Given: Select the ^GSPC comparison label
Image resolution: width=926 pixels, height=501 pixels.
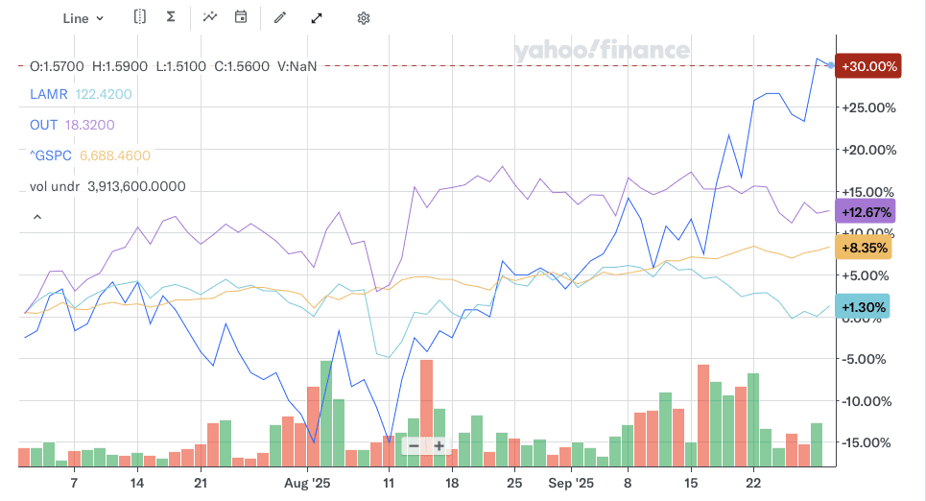Looking at the screenshot, I should [x=51, y=155].
